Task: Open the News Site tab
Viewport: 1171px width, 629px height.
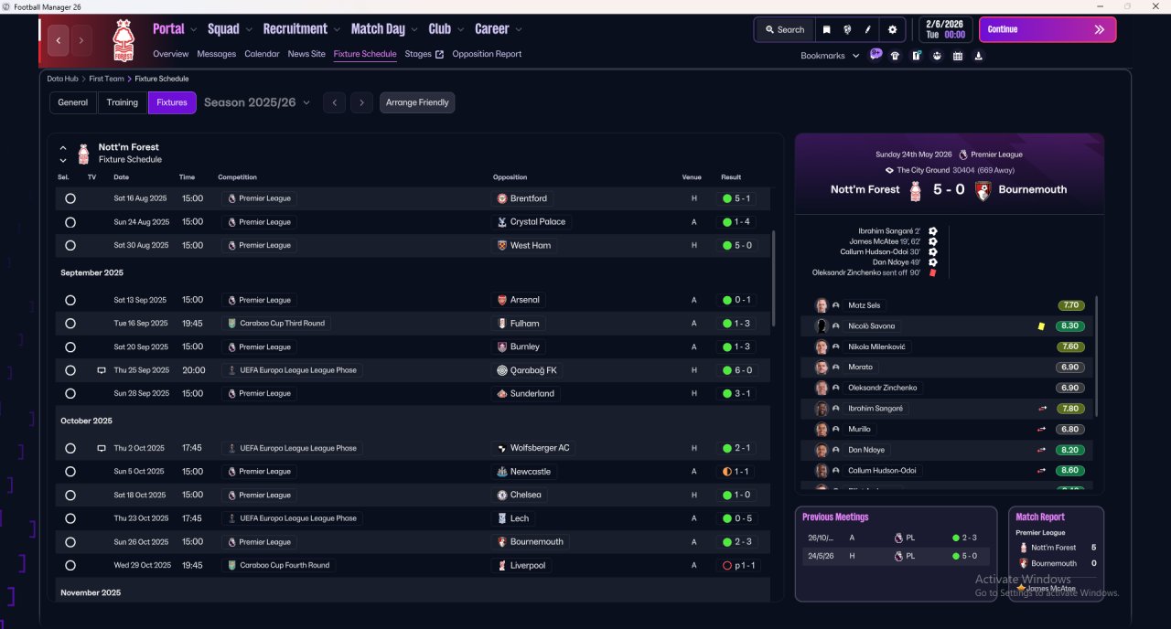Action: coord(306,54)
